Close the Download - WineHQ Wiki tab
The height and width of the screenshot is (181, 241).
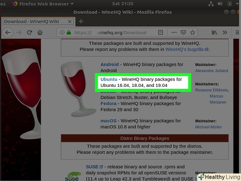tap(70, 22)
